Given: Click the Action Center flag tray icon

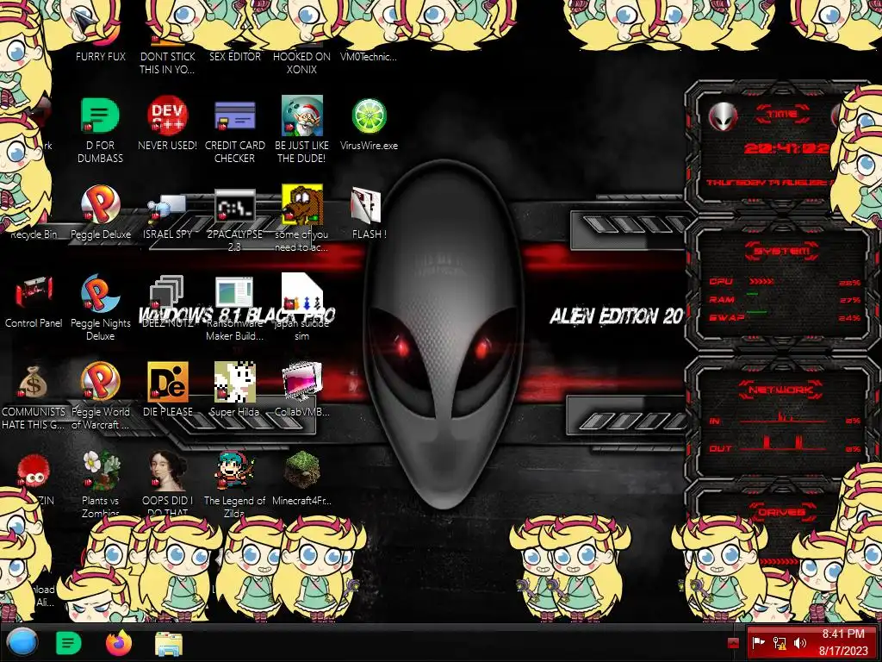Looking at the screenshot, I should pos(758,643).
